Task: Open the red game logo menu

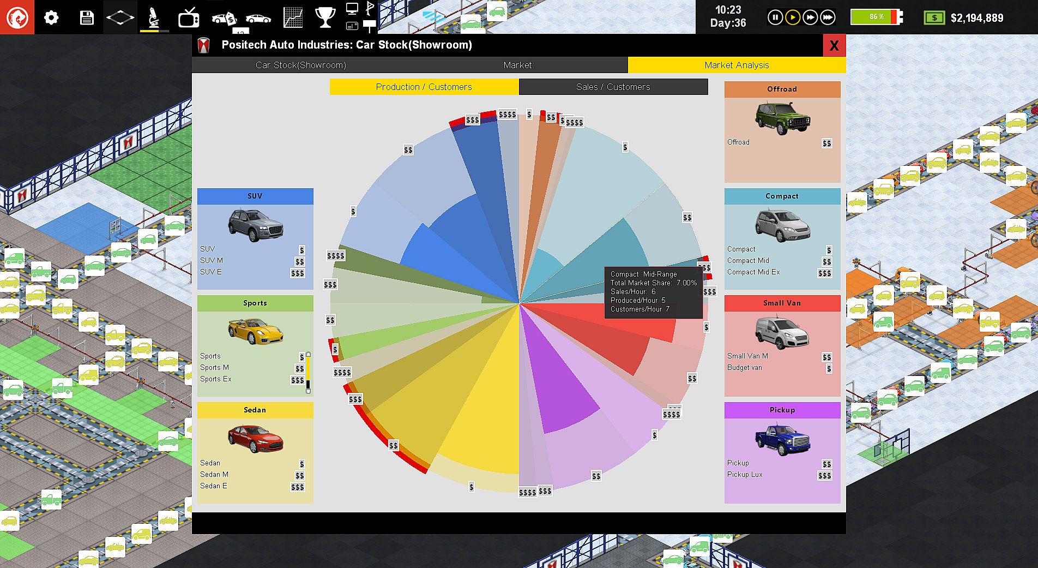Action: [x=17, y=17]
